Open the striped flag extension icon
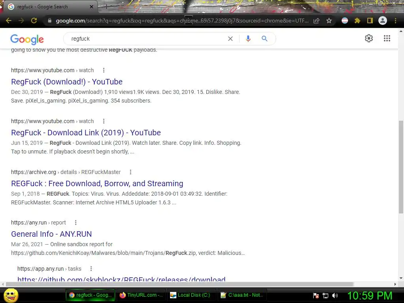 345,21
